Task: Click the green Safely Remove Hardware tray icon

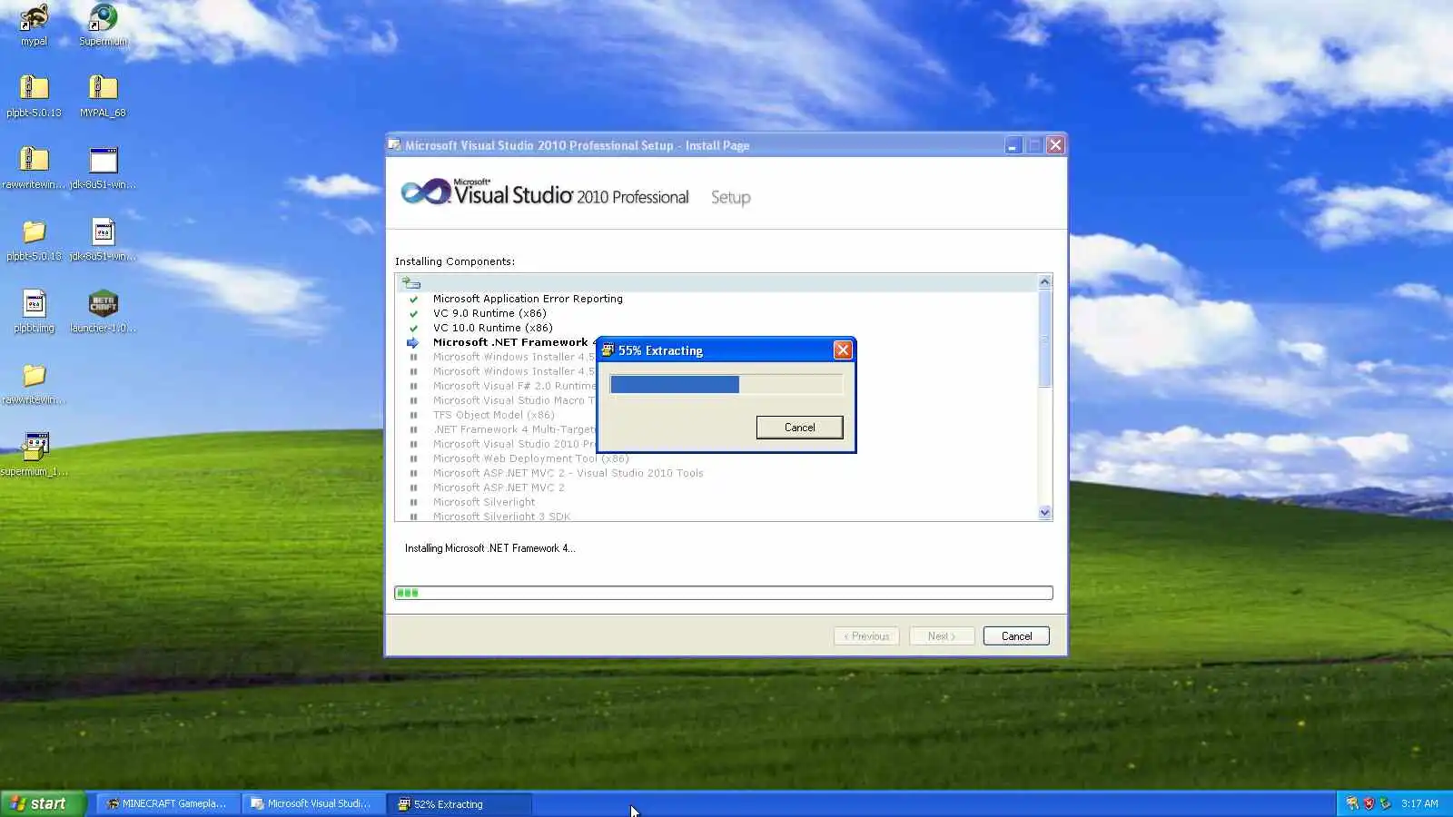Action: [1385, 803]
